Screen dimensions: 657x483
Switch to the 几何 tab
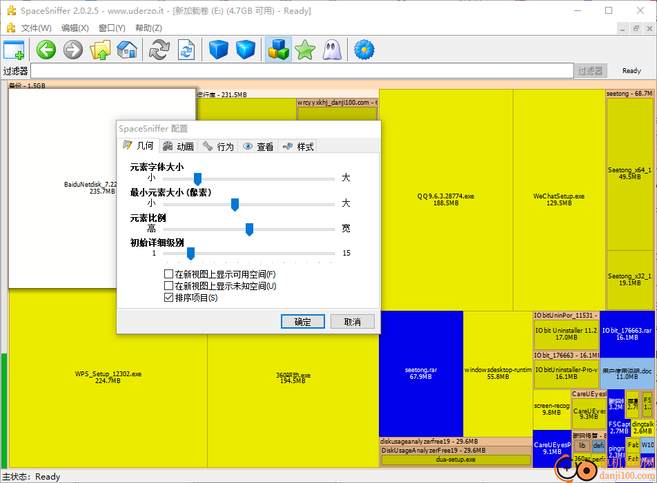point(139,145)
